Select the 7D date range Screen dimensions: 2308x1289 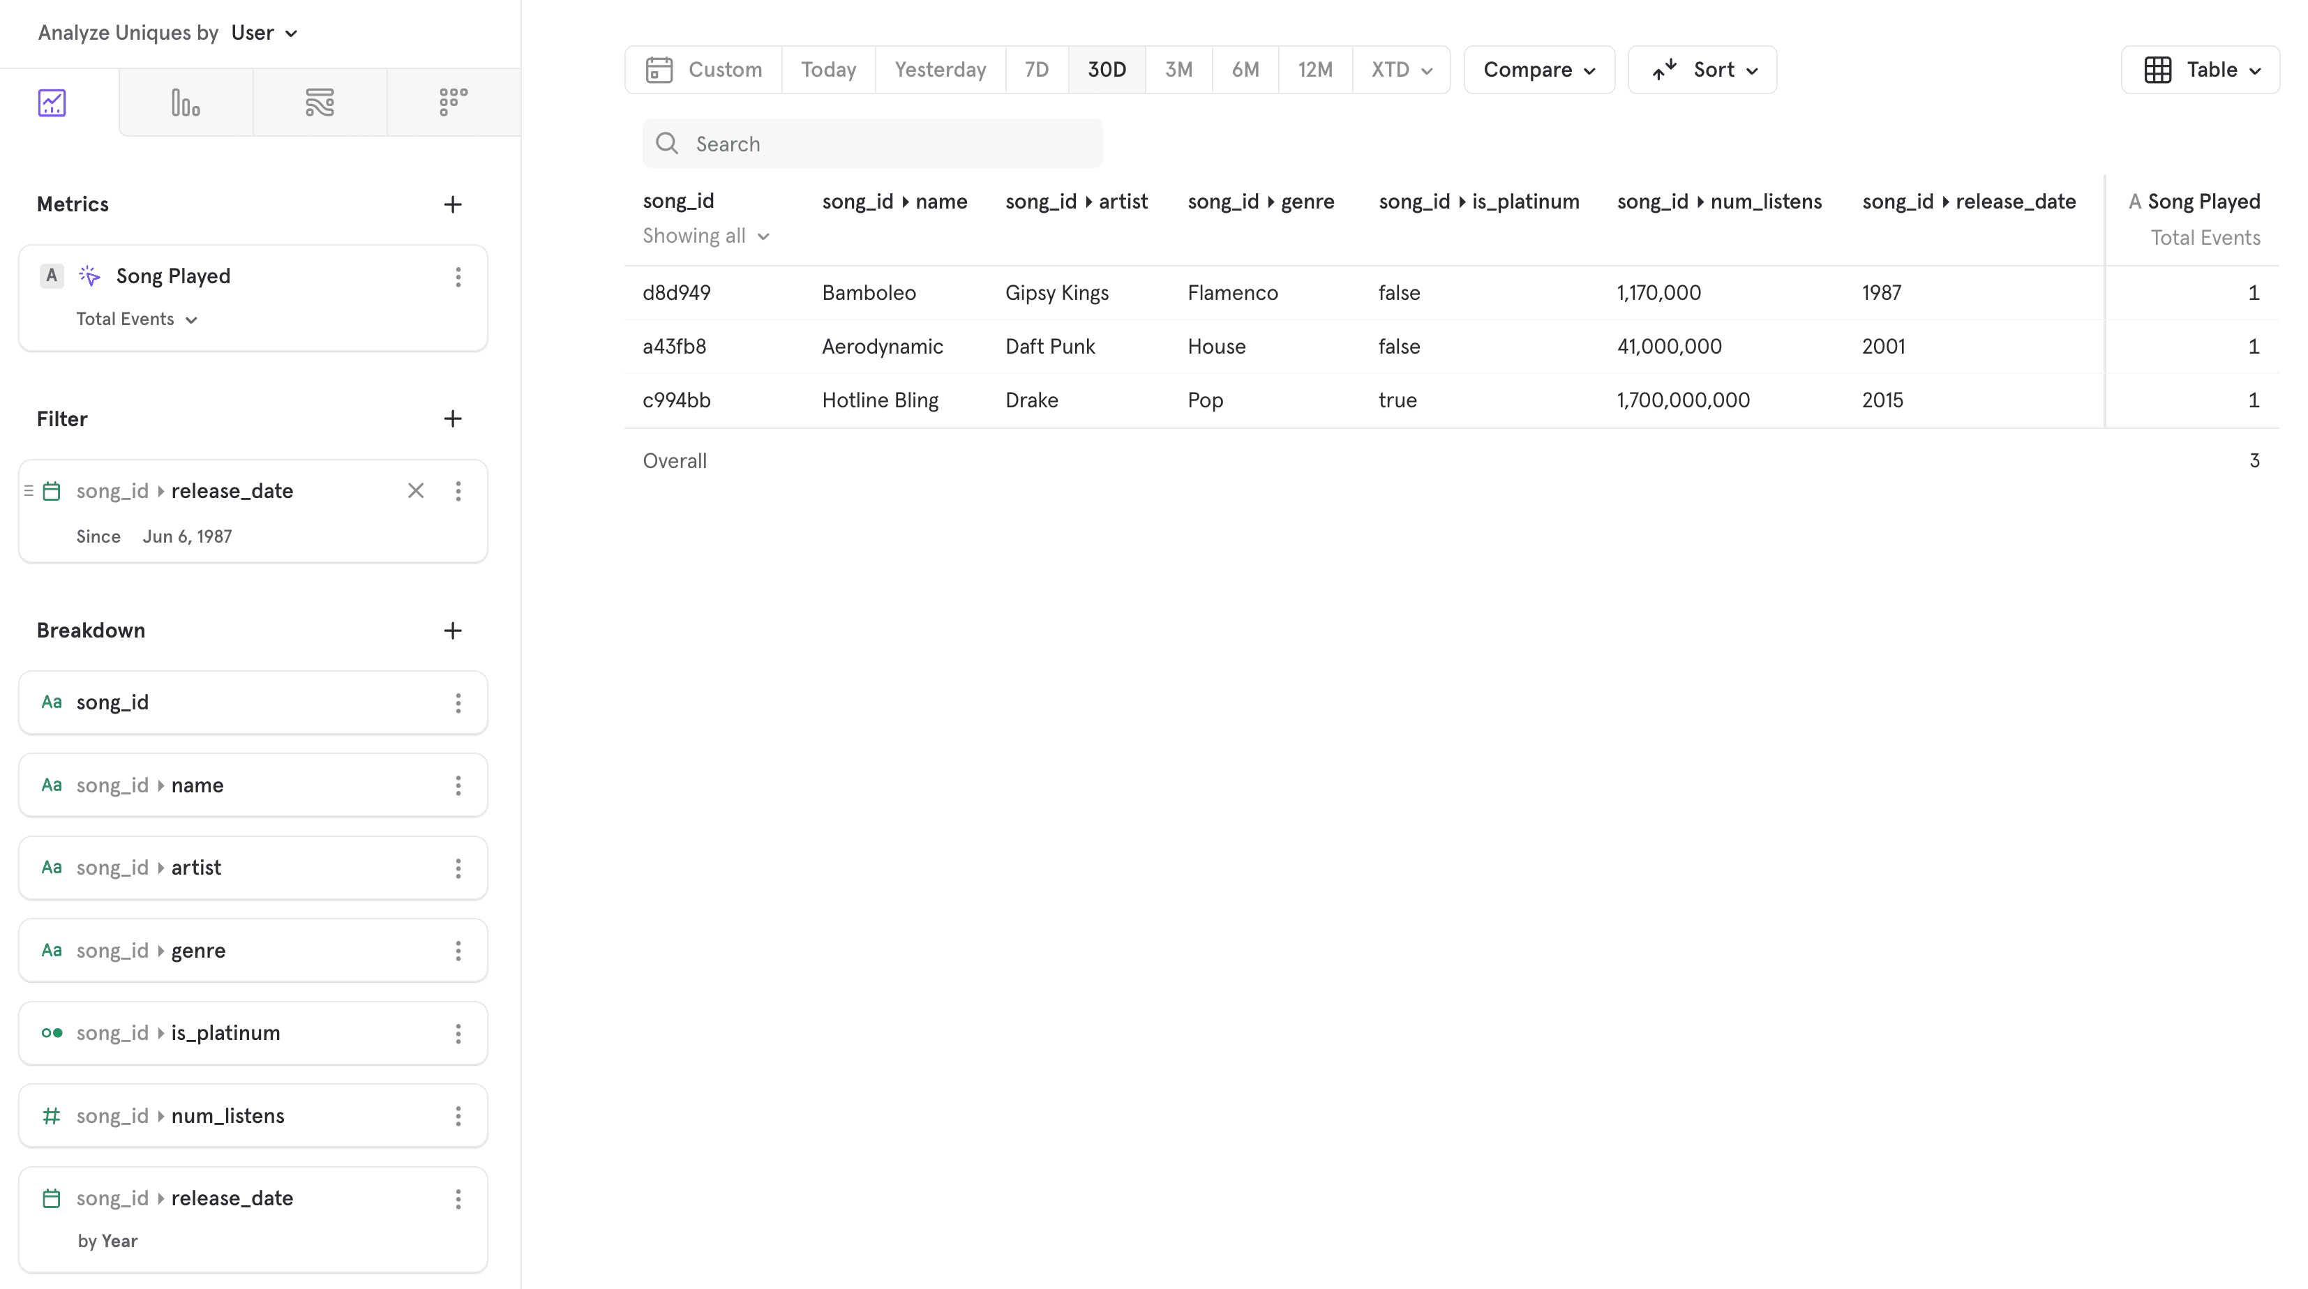tap(1035, 70)
